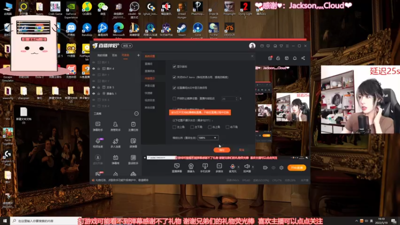Expand the speaker options arrow

[253, 167]
